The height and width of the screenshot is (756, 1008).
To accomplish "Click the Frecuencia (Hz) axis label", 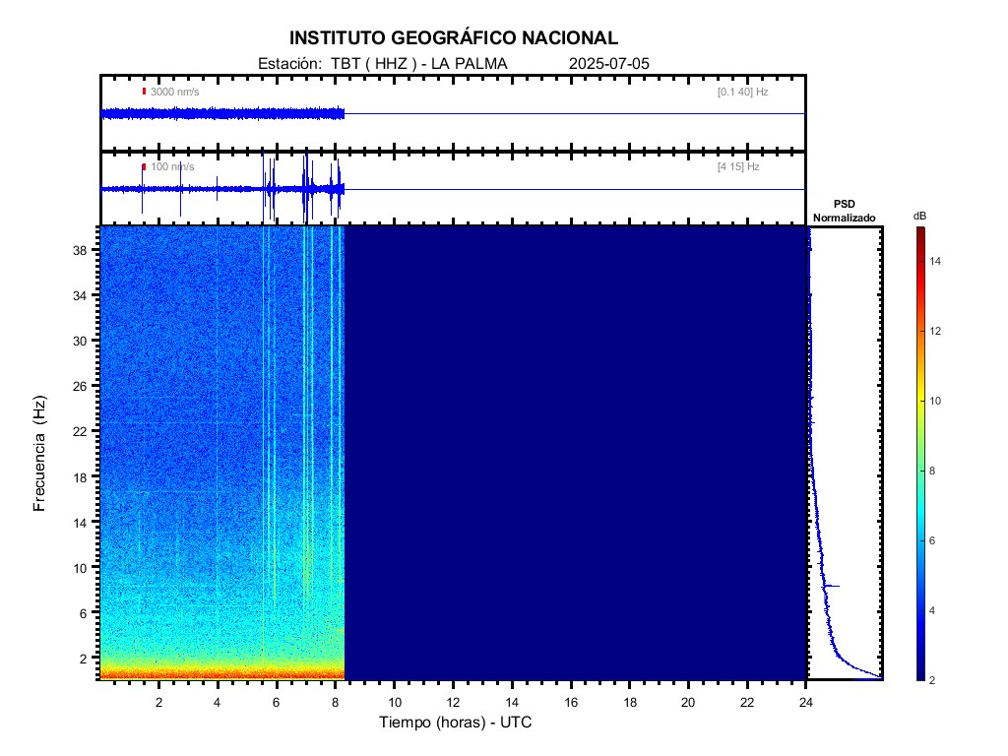I will (39, 453).
